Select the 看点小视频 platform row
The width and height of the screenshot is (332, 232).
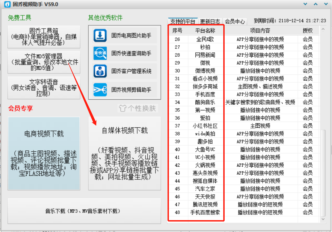tap(244, 79)
